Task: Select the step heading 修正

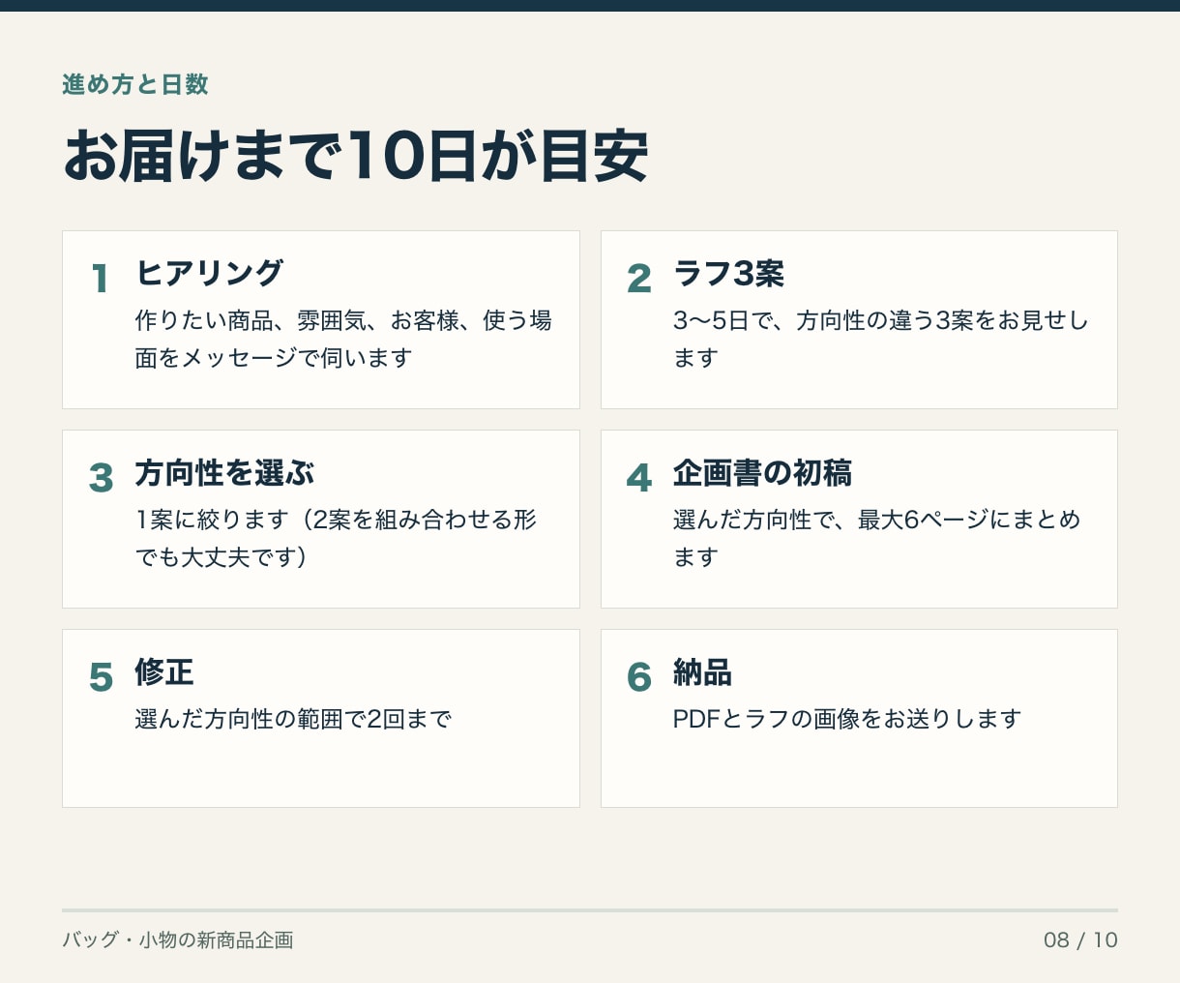Action: click(164, 671)
